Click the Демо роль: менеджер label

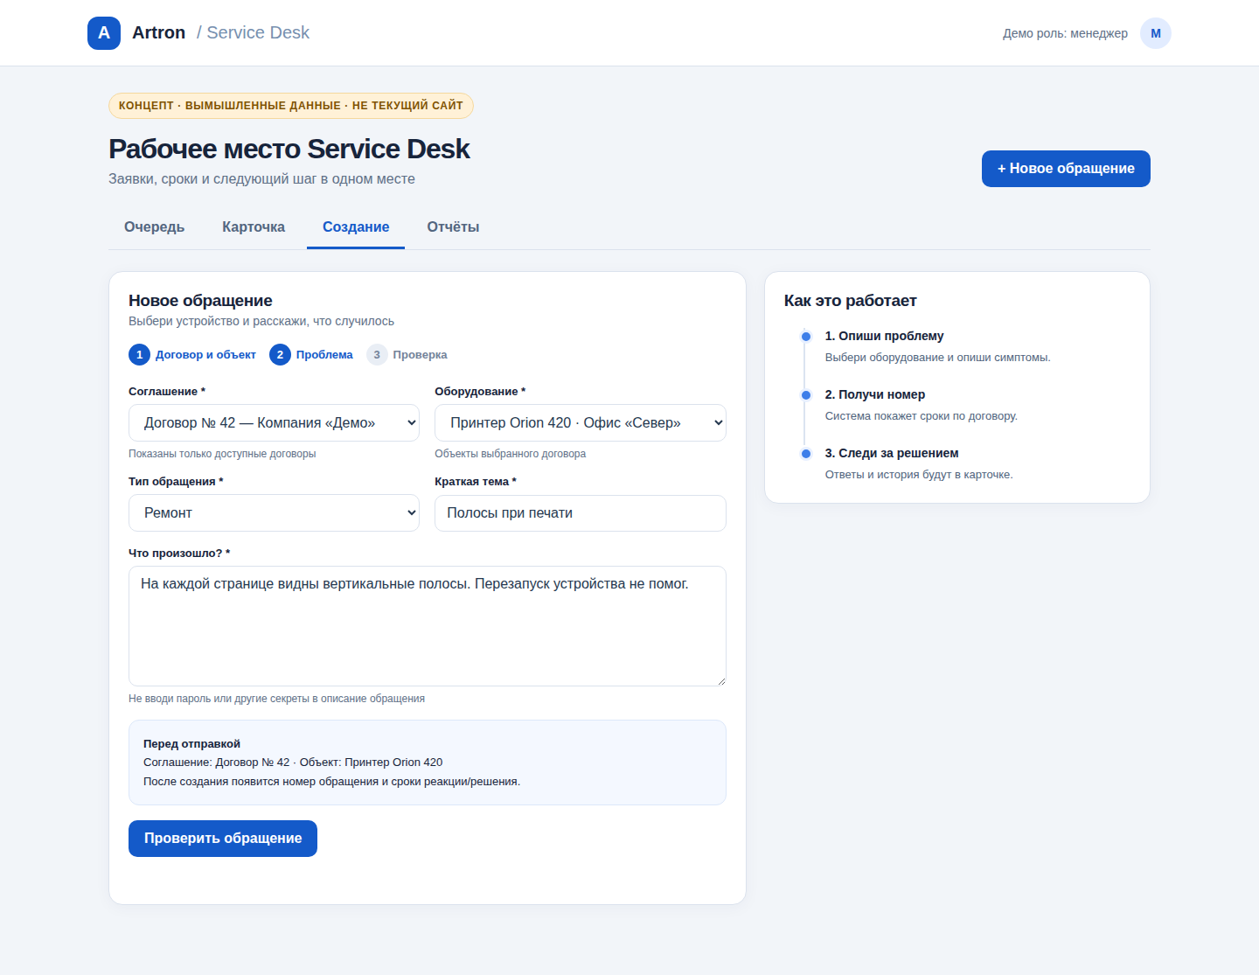point(1065,33)
